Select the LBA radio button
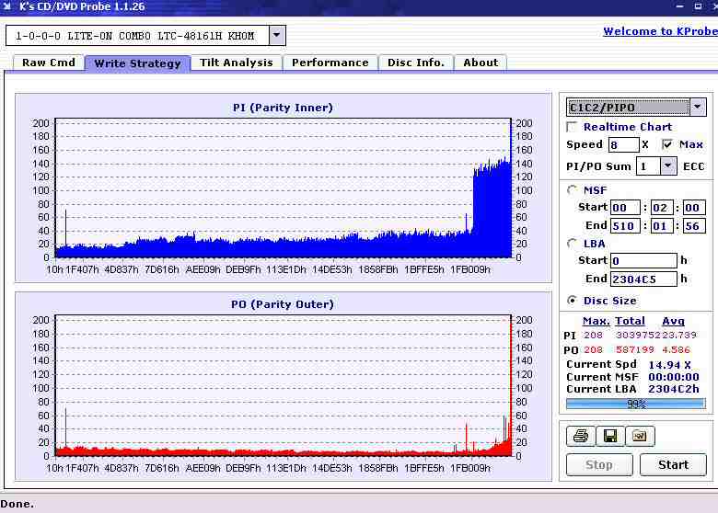Viewport: 718px width, 513px height. tap(572, 244)
